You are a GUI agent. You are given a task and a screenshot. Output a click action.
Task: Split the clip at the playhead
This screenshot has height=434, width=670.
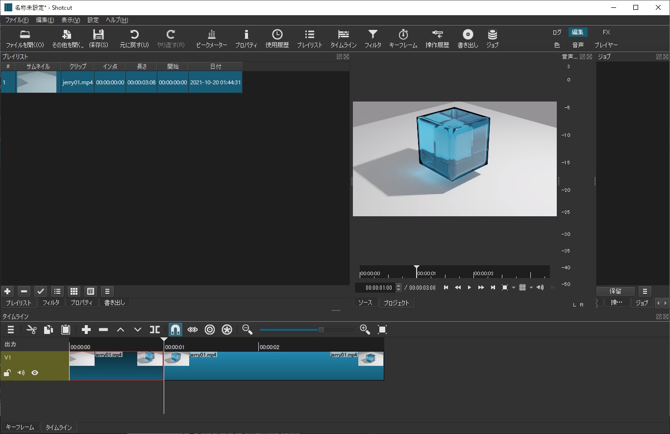(155, 330)
